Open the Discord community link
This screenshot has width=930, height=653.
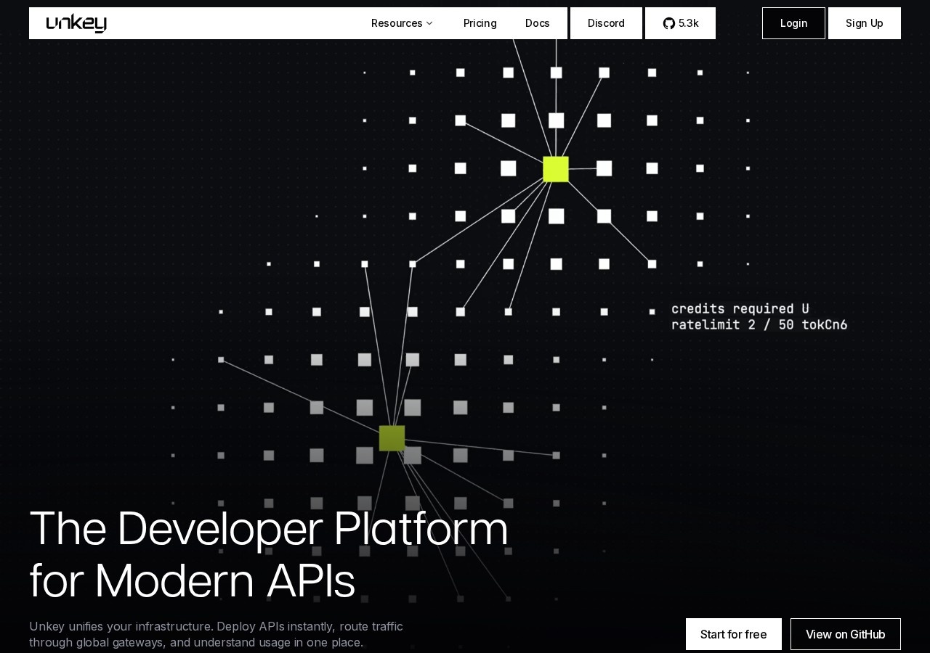pyautogui.click(x=606, y=23)
